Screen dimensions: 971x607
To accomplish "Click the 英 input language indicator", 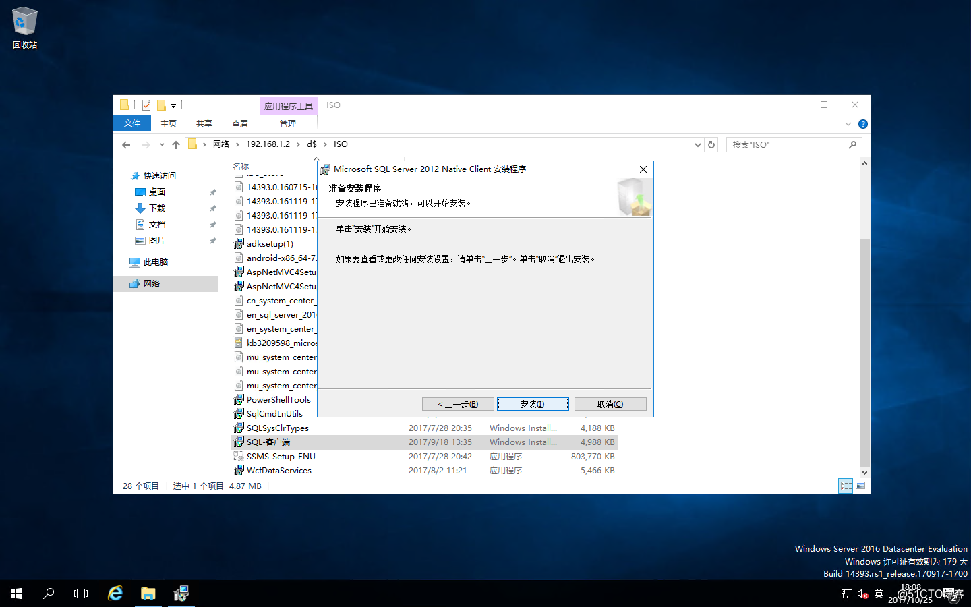I will coord(879,594).
